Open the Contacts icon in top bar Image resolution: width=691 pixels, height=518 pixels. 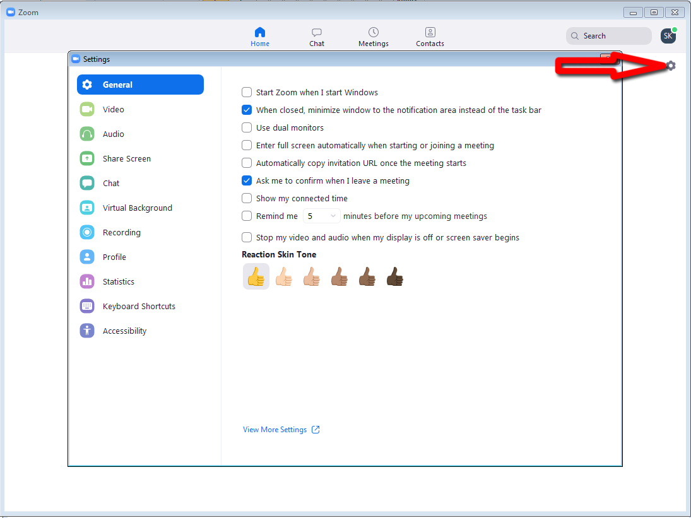pos(430,32)
